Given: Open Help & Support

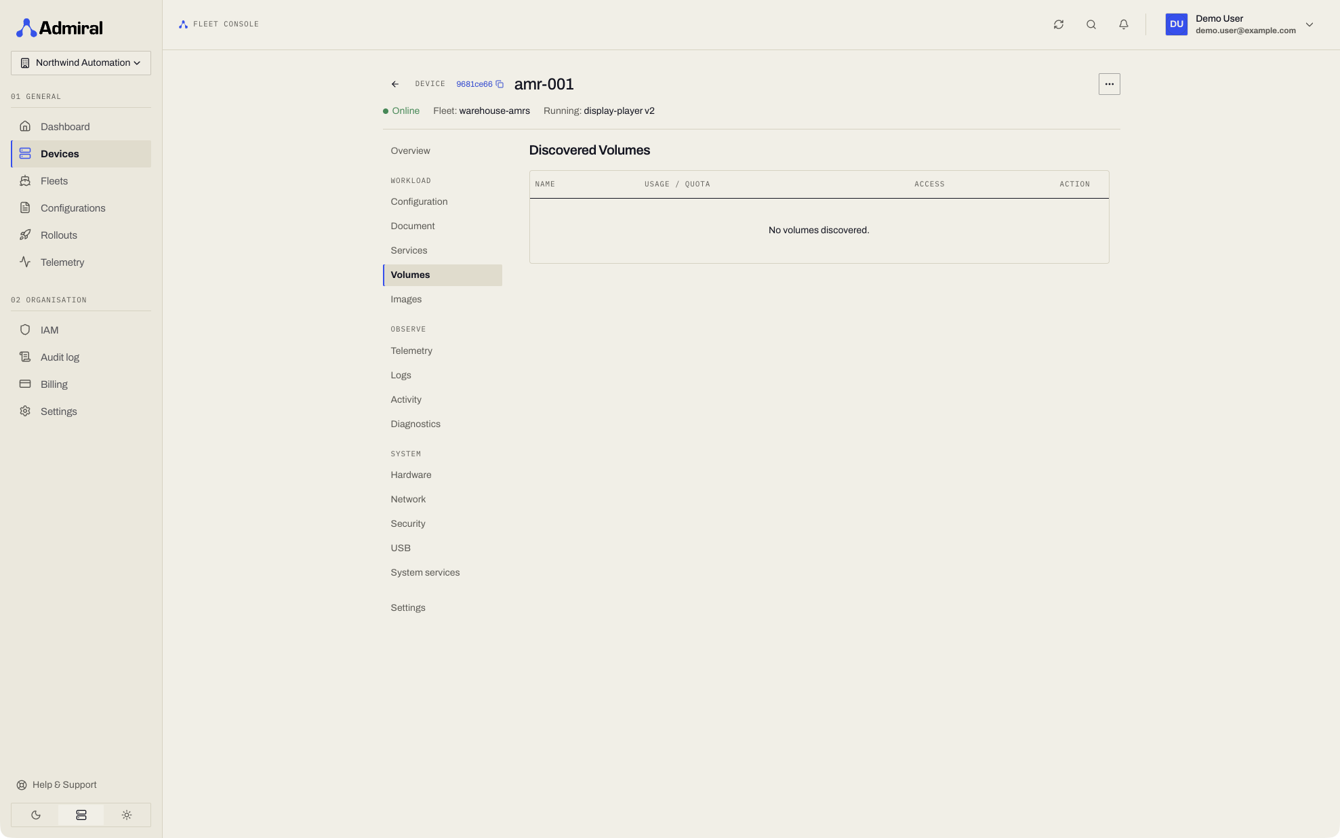Looking at the screenshot, I should [x=57, y=785].
